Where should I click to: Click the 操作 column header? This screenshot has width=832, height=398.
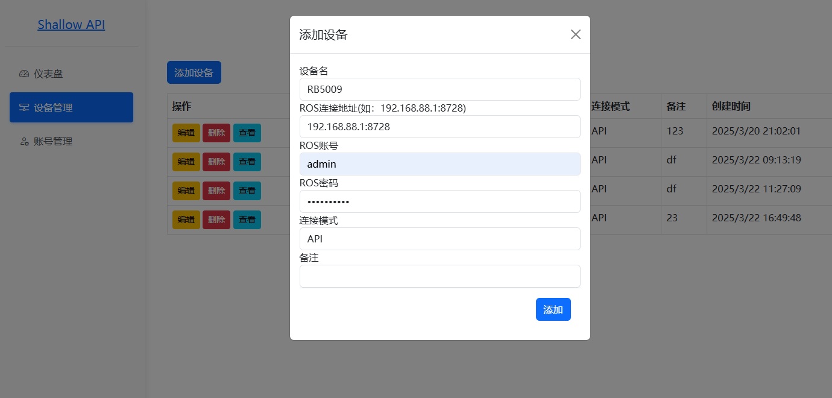coord(181,106)
